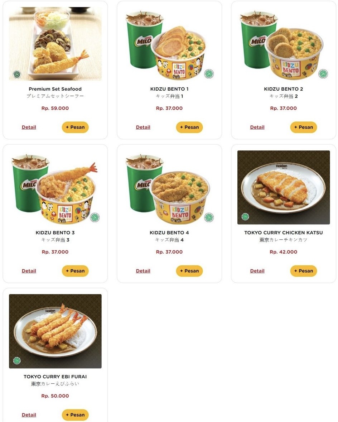Order KIDZU BENTO 3 via Pesan button
This screenshot has height=422, width=338.
coord(75,271)
